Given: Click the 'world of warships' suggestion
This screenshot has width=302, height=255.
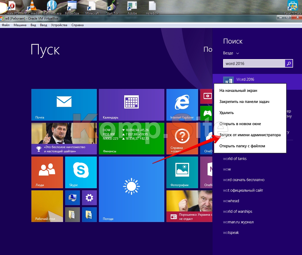Looking at the screenshot, I should (237, 211).
